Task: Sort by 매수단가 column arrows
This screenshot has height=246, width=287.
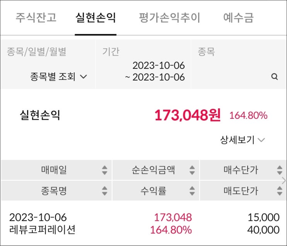Action: coord(280,170)
